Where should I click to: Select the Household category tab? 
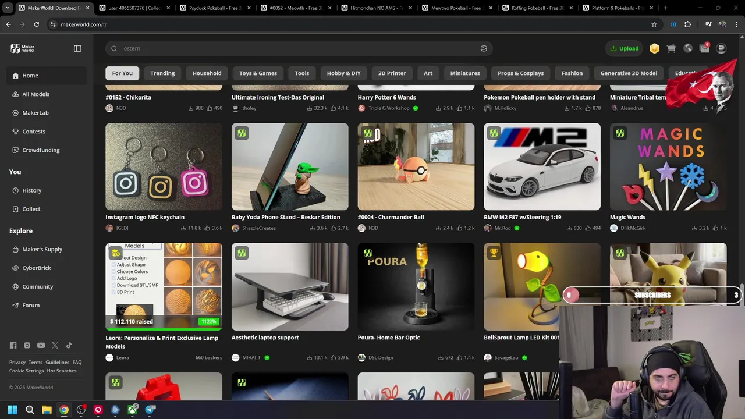[207, 73]
